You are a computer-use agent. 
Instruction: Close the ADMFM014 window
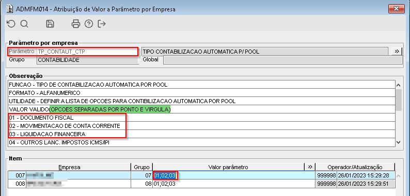point(397,9)
